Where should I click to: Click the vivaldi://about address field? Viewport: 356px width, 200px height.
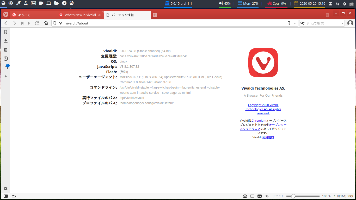click(175, 23)
